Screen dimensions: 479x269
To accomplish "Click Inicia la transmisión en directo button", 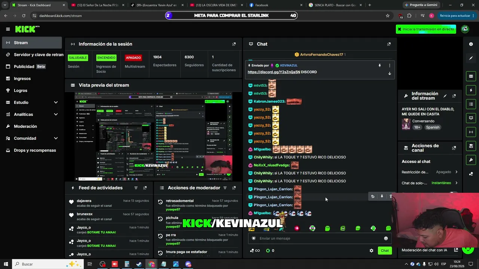I will tap(426, 29).
